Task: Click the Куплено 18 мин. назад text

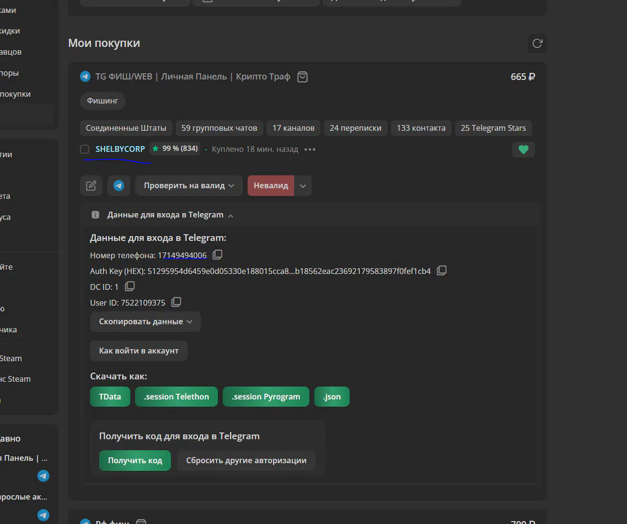Action: click(255, 149)
